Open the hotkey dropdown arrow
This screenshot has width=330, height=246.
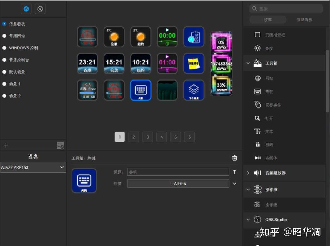[x=234, y=184]
